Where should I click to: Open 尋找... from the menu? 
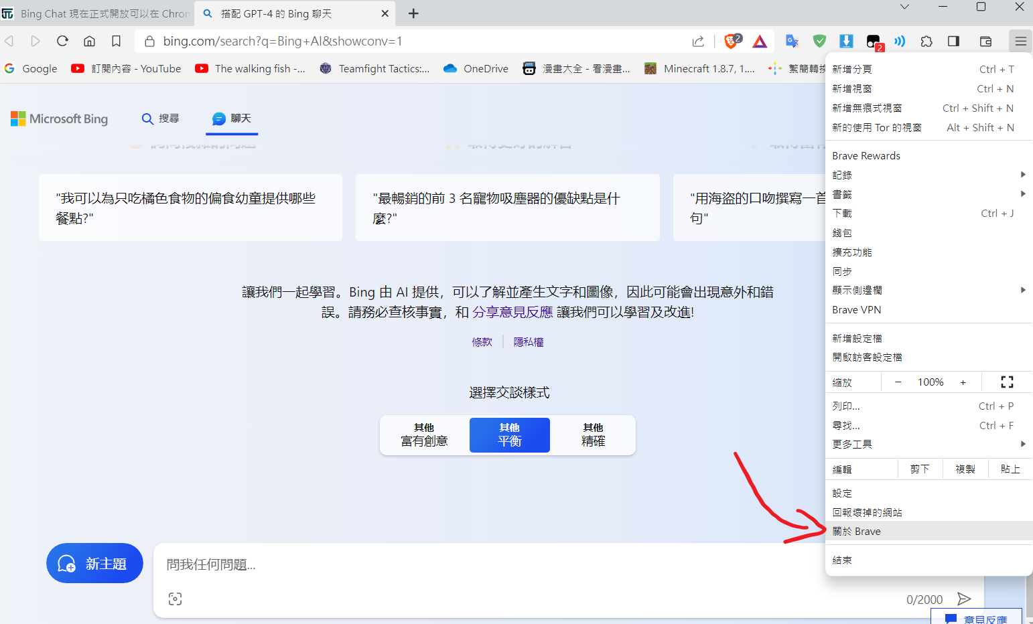(928, 425)
